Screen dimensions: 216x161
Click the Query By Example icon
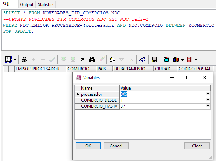point(112,60)
